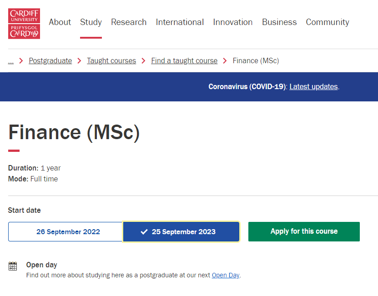378x296 pixels.
Task: Open the Taught courses breadcrumb link
Action: point(111,61)
